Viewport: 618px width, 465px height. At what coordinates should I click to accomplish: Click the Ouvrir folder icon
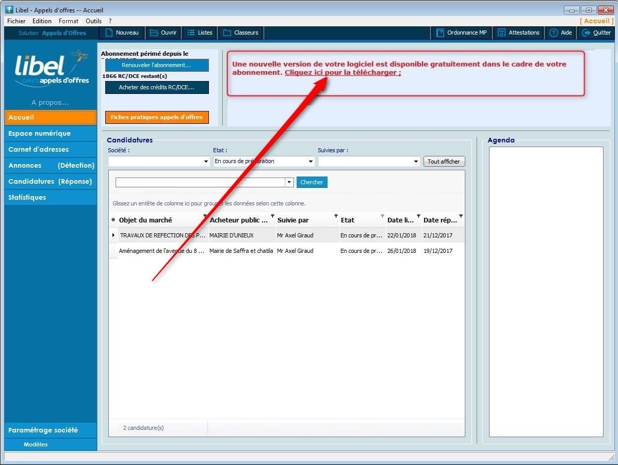click(x=154, y=33)
